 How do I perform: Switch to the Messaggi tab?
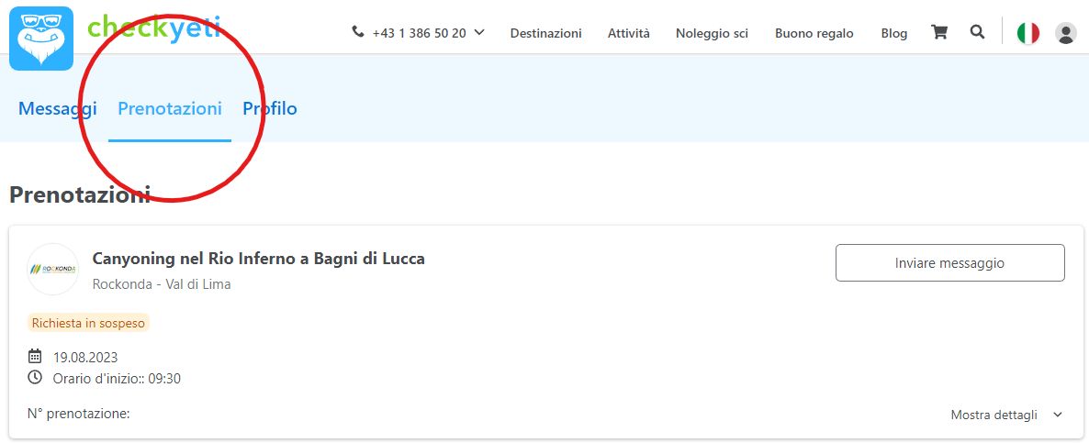coord(58,109)
